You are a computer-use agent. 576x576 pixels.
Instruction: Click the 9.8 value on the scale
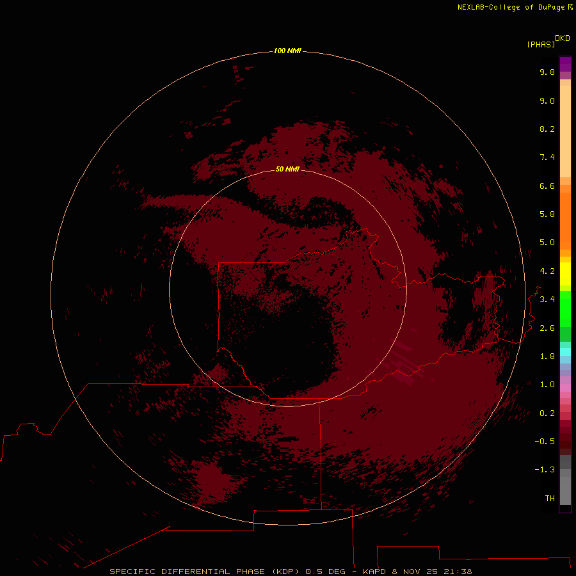(547, 72)
